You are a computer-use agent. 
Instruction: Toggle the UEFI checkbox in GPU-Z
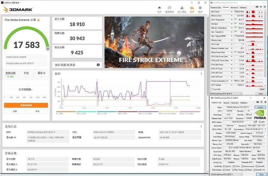pyautogui.click(x=260, y=122)
